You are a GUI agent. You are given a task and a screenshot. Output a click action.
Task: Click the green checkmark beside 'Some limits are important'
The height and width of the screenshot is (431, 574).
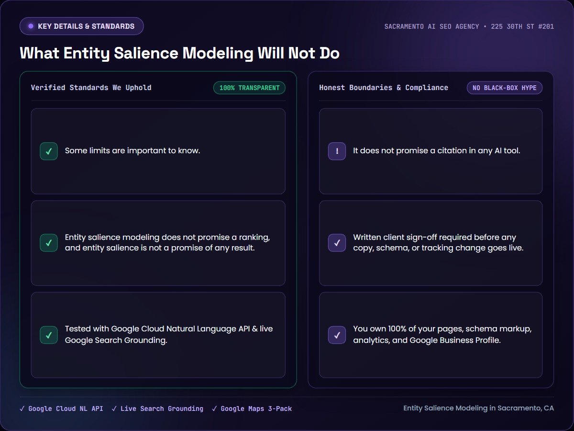tap(49, 151)
